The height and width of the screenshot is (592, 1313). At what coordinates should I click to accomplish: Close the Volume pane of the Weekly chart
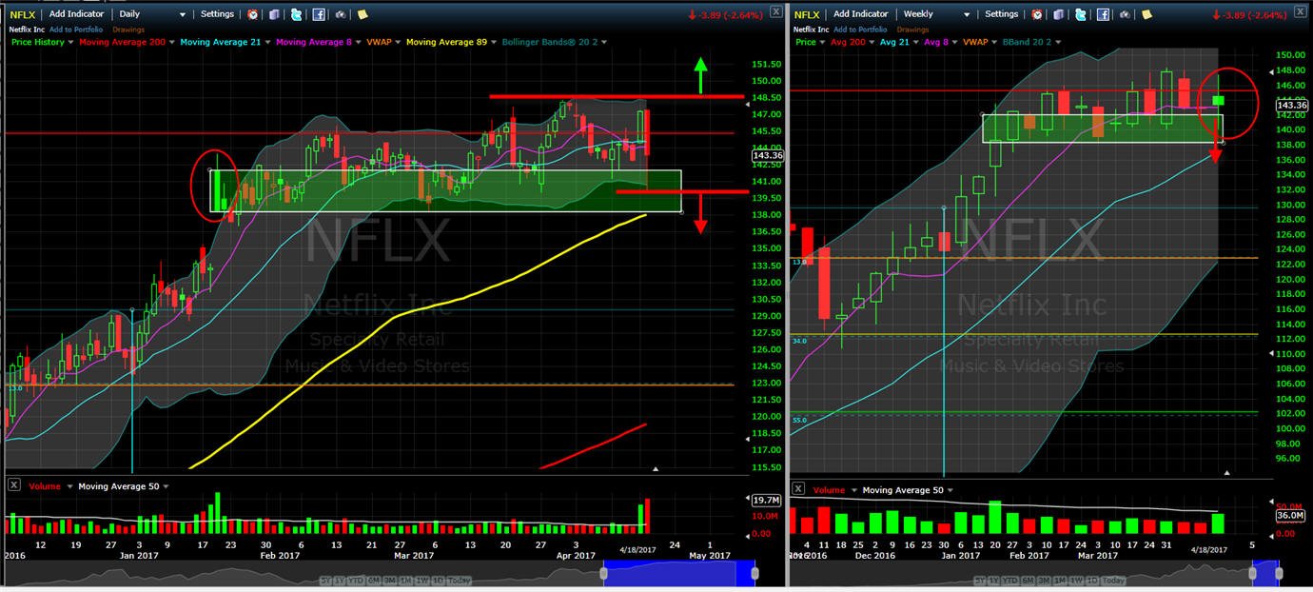(x=798, y=488)
